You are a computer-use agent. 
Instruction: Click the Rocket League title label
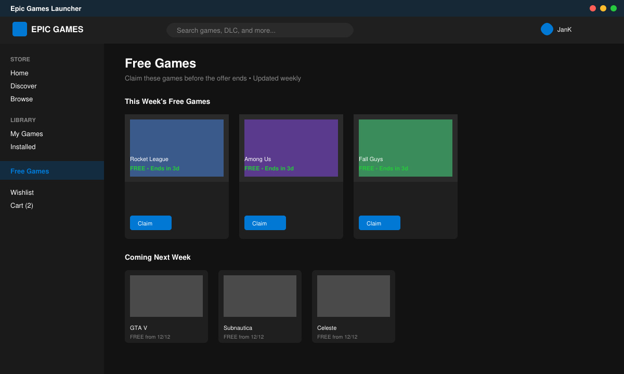tap(149, 159)
